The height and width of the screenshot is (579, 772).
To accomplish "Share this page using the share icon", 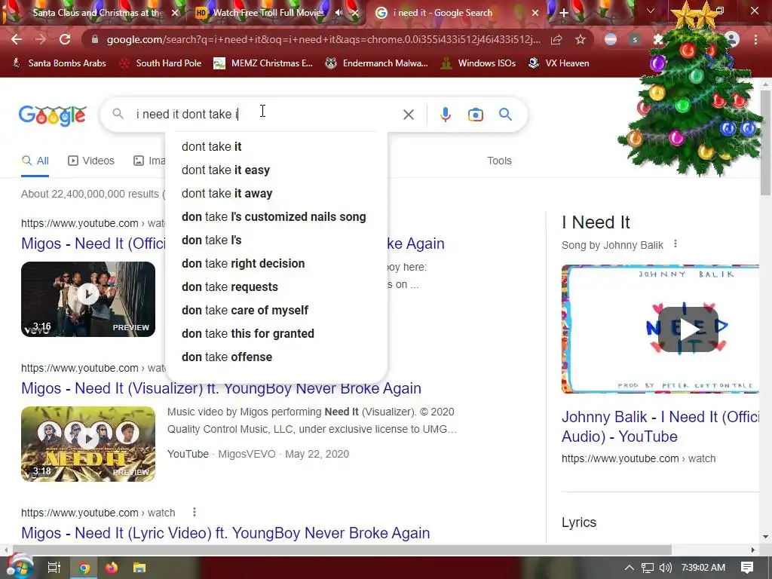I will coord(556,39).
